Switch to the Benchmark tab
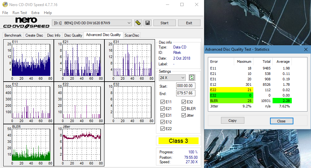311x168 pixels. (x=13, y=35)
